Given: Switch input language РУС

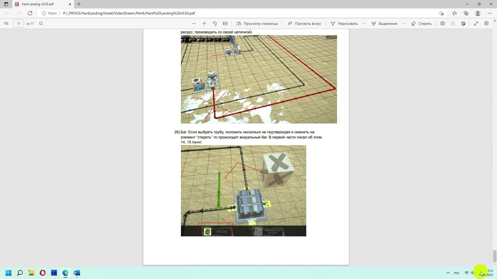Looking at the screenshot, I should 457,273.
